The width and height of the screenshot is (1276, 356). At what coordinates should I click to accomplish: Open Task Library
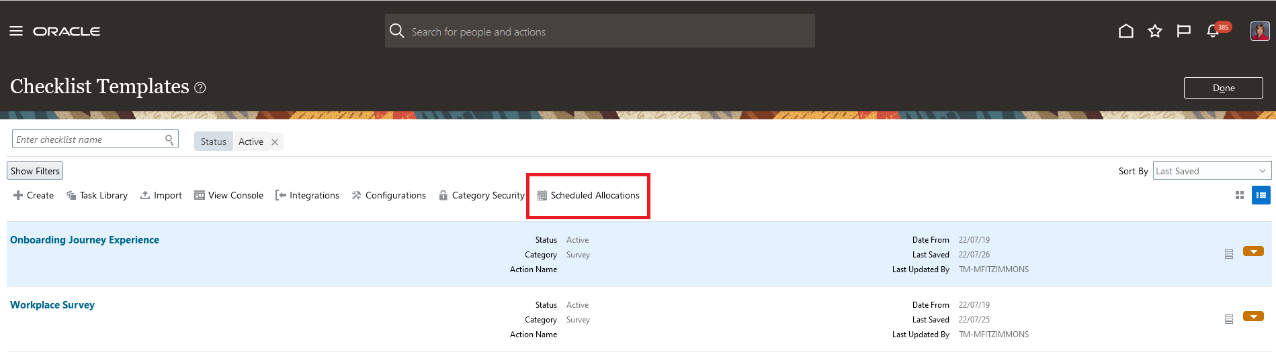tap(97, 196)
